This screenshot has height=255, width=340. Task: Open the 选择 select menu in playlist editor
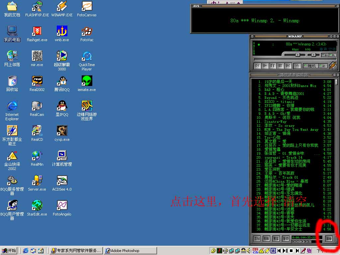(276, 238)
